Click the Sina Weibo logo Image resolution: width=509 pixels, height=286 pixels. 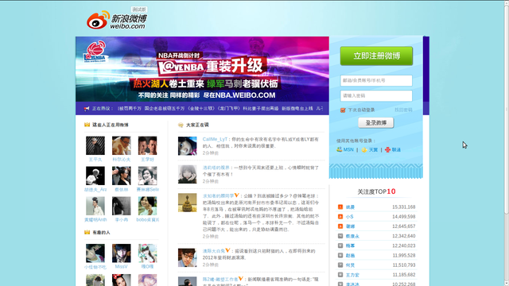117,20
